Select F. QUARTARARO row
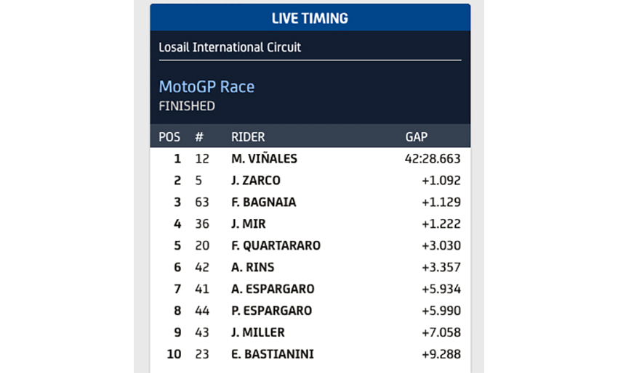 tap(276, 245)
